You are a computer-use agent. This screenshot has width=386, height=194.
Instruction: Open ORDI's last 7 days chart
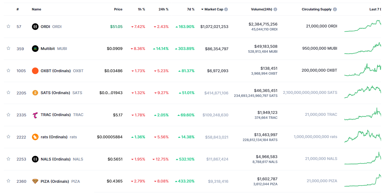pyautogui.click(x=362, y=26)
